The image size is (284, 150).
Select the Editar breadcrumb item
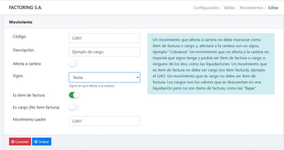[x=273, y=8]
